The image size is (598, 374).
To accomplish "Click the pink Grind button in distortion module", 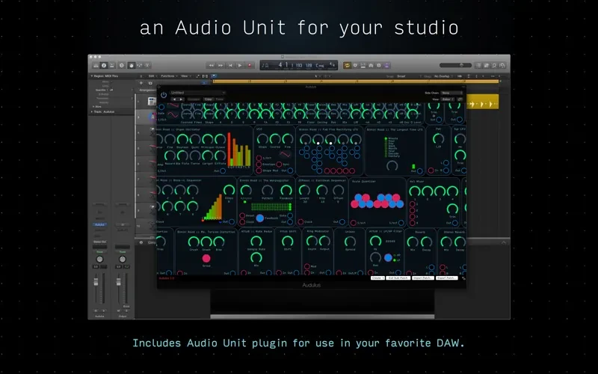I will tap(206, 258).
